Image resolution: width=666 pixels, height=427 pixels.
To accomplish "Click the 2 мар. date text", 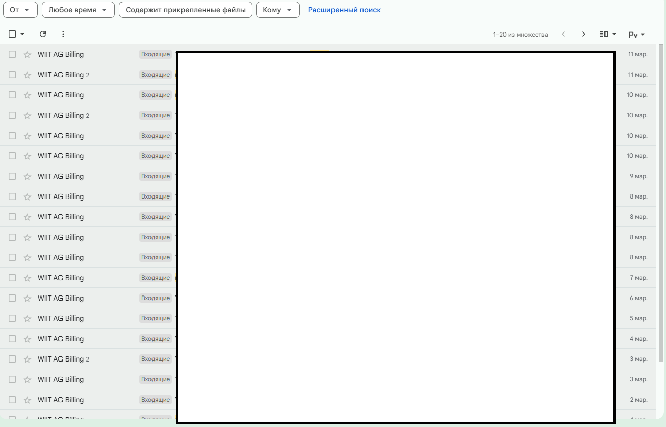I will click(639, 400).
